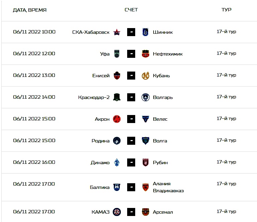Click the СКА-Хабаровск team name

click(91, 32)
